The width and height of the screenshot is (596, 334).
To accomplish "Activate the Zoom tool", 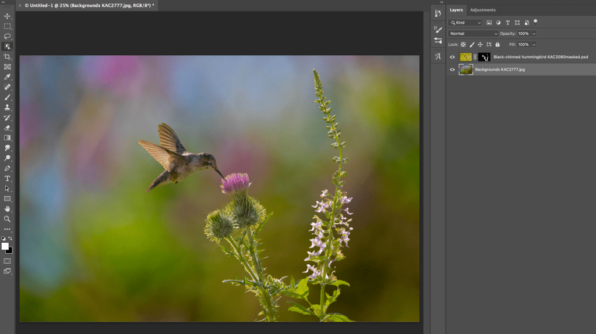I will coord(8,219).
